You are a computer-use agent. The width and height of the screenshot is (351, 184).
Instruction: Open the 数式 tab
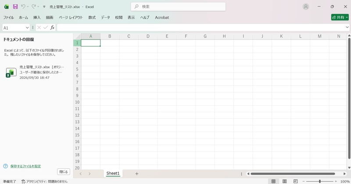click(x=92, y=18)
